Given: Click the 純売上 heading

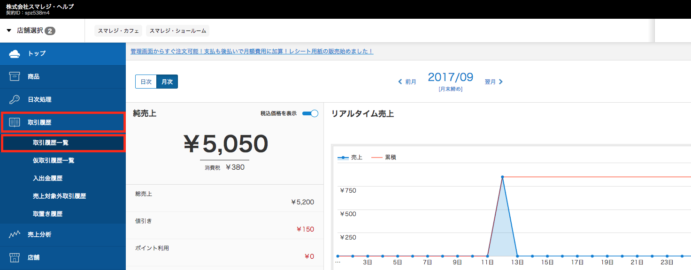Looking at the screenshot, I should tap(145, 113).
